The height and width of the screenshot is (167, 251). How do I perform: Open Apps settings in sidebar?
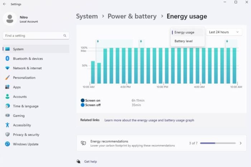tap(17, 87)
